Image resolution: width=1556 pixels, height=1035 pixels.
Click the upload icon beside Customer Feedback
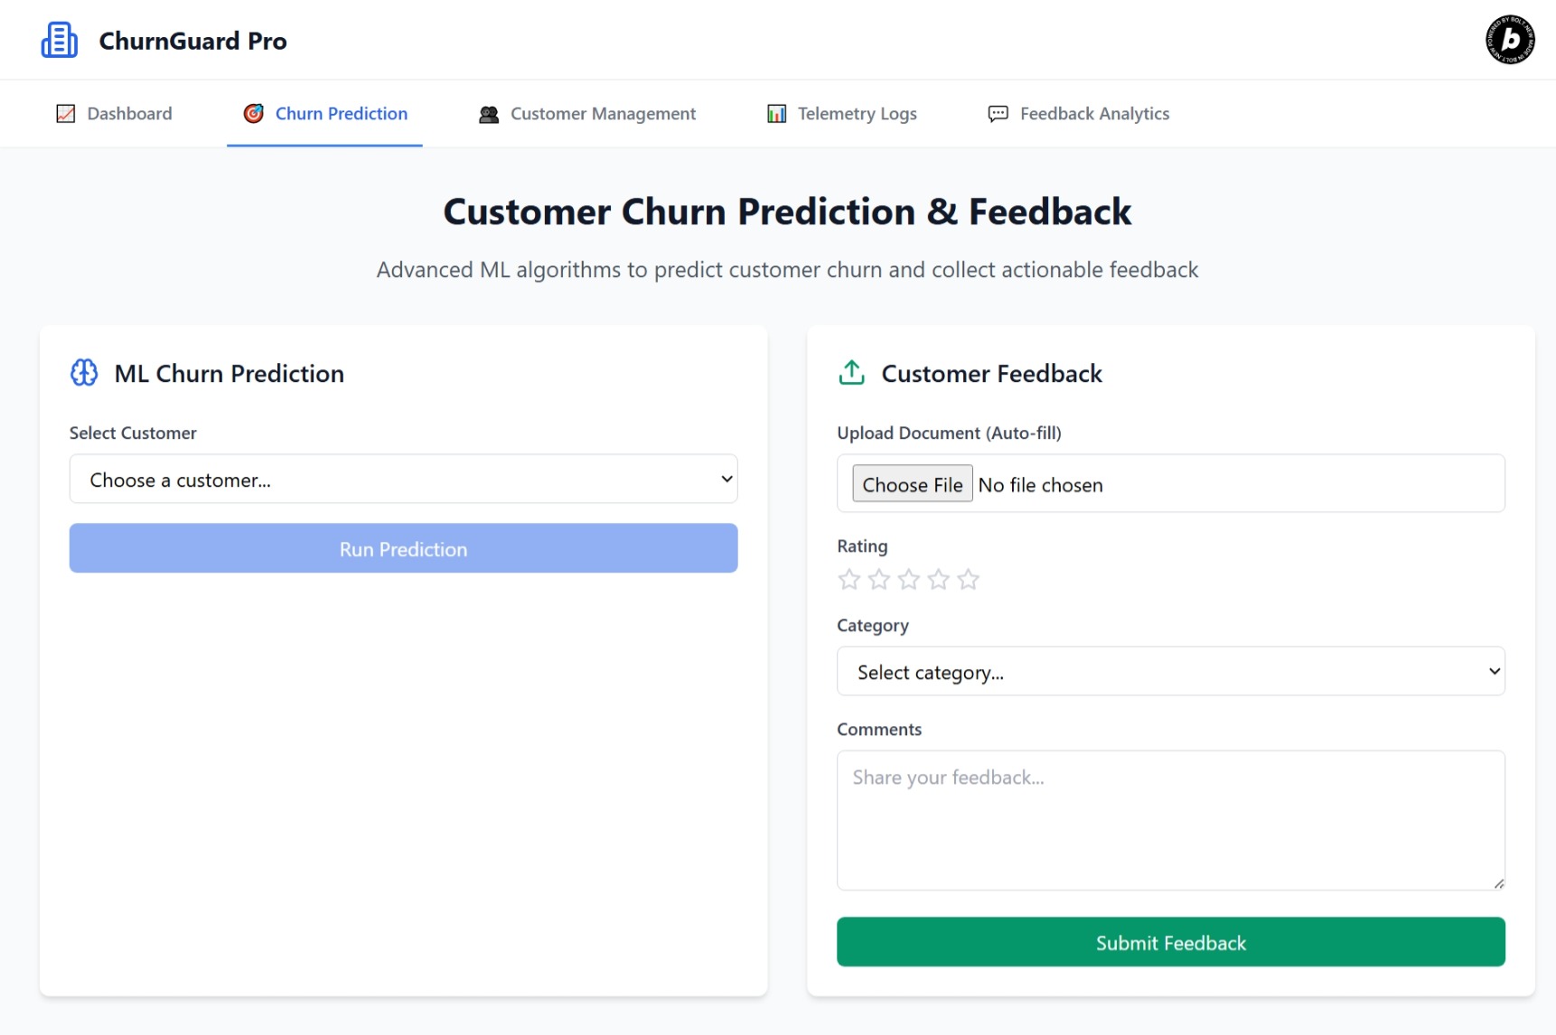[851, 373]
